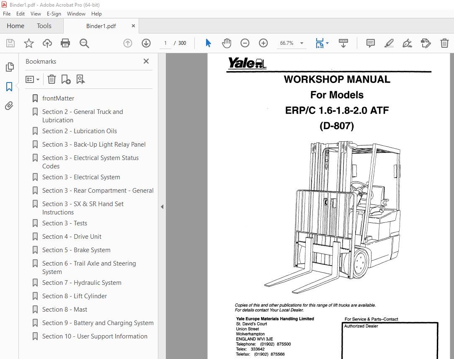Open the zoom level dropdown arrow
Viewport: 454px width, 359px height.
tap(302, 43)
